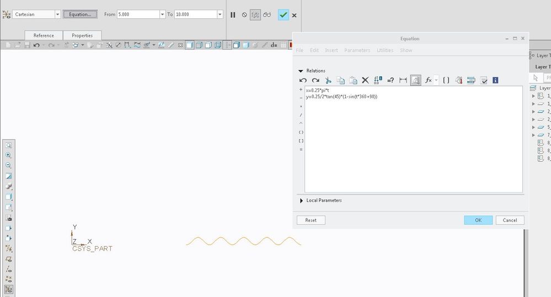
Task: Click the Evaluate expression '=?' icon
Action: (390, 80)
